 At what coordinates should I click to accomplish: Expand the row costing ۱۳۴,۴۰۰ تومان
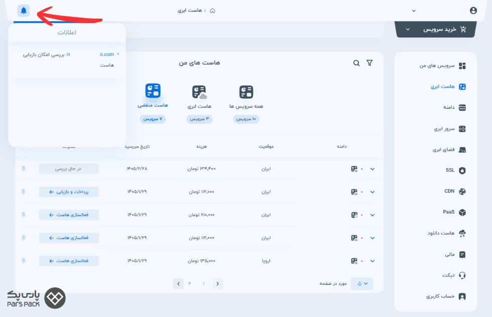373,169
